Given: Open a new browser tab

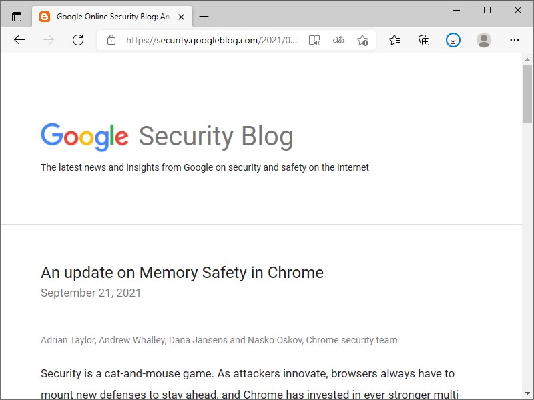Looking at the screenshot, I should (204, 16).
